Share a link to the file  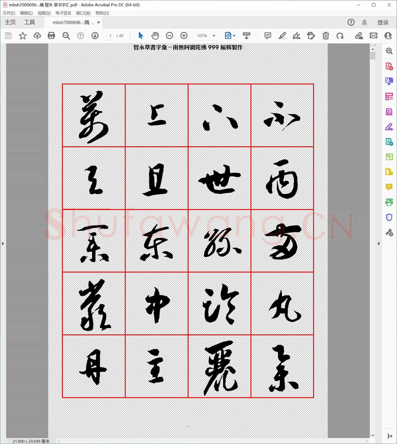click(x=359, y=36)
